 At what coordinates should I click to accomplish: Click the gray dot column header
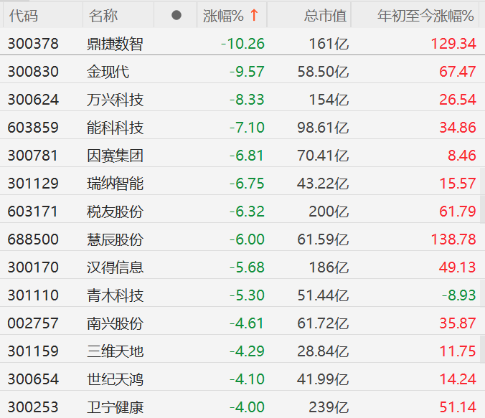tap(176, 15)
